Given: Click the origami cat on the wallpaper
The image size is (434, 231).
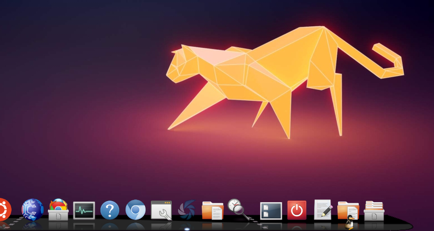Looking at the screenshot, I should (273, 73).
